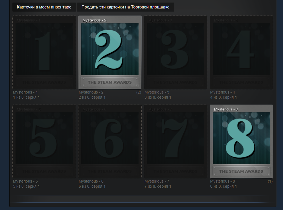Viewport: 283px width, 210px height.
Task: Click the text '2 из 8, серия 1'
Action: (92, 97)
